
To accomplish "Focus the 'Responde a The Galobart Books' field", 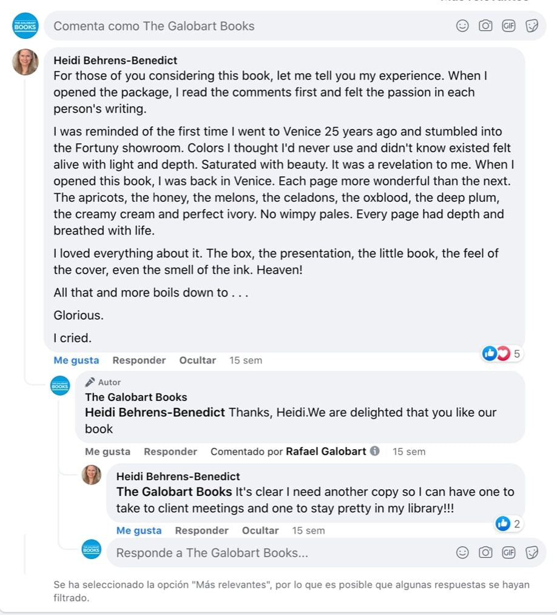I will (273, 552).
